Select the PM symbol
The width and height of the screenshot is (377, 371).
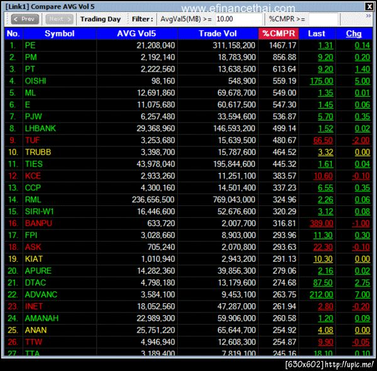click(x=31, y=57)
